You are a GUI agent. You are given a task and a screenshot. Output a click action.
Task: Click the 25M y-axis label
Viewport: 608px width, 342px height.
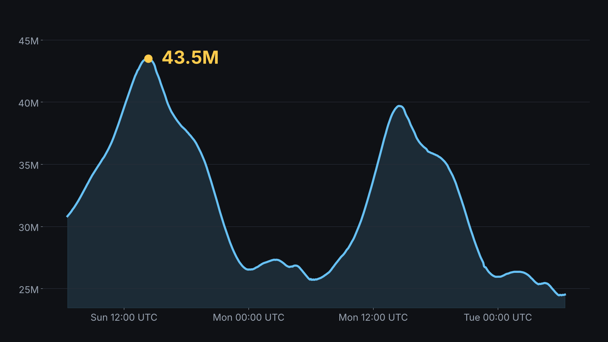29,290
